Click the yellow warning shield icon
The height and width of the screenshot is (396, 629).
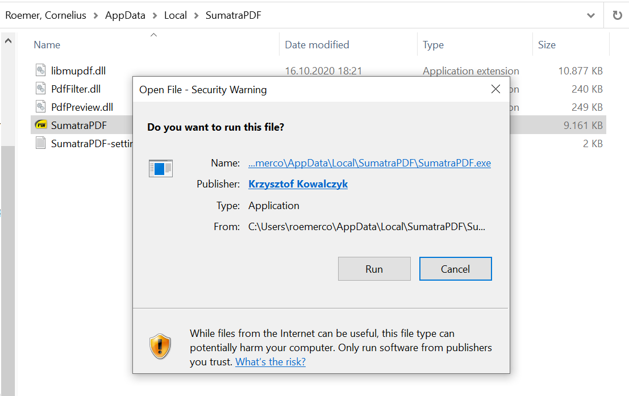pos(160,346)
